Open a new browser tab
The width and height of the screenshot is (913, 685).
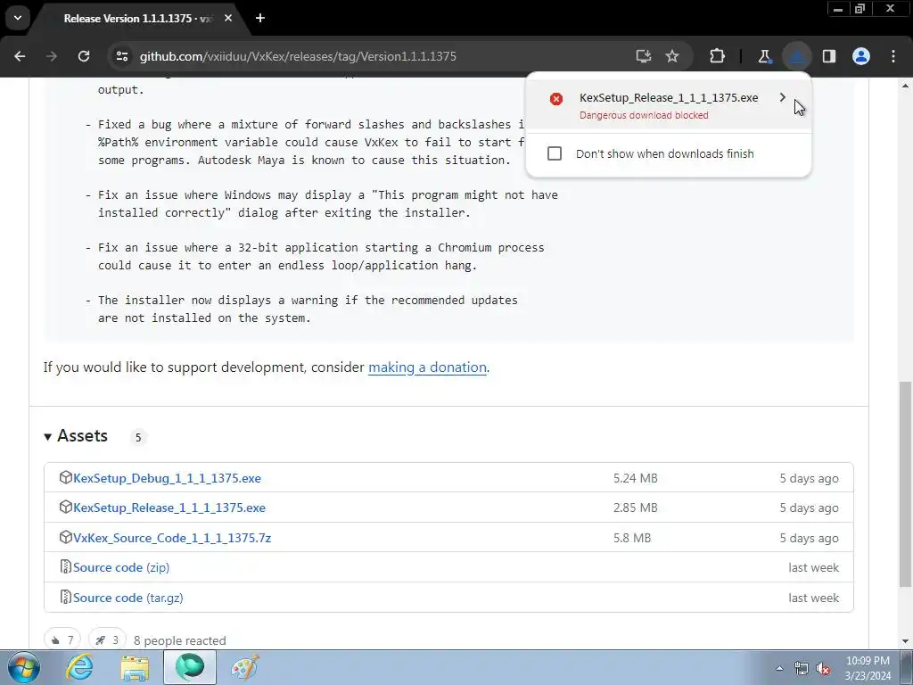click(260, 18)
